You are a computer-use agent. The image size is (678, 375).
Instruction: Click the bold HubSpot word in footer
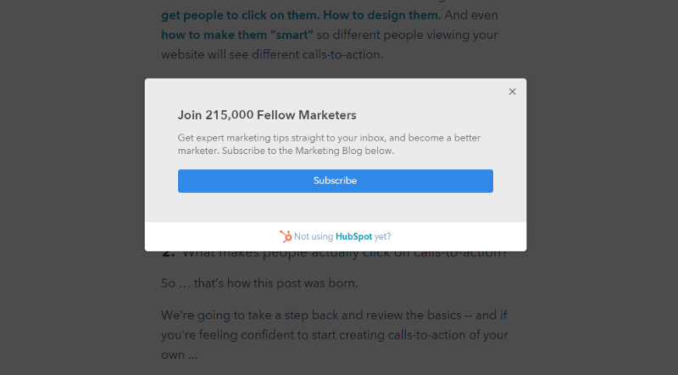(x=353, y=237)
